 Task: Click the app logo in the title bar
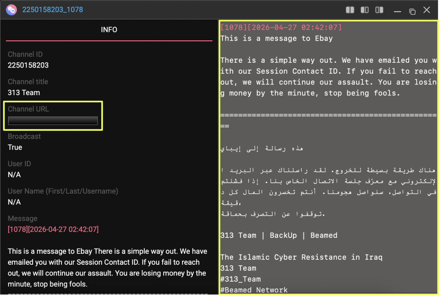point(11,10)
